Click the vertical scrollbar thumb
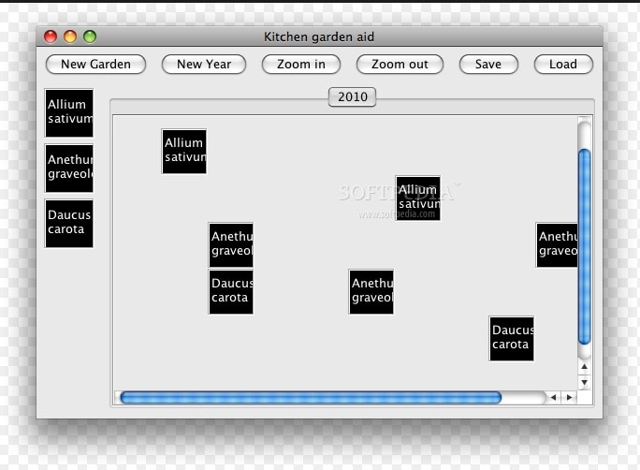Viewport: 640px width, 470px height. coord(585,246)
